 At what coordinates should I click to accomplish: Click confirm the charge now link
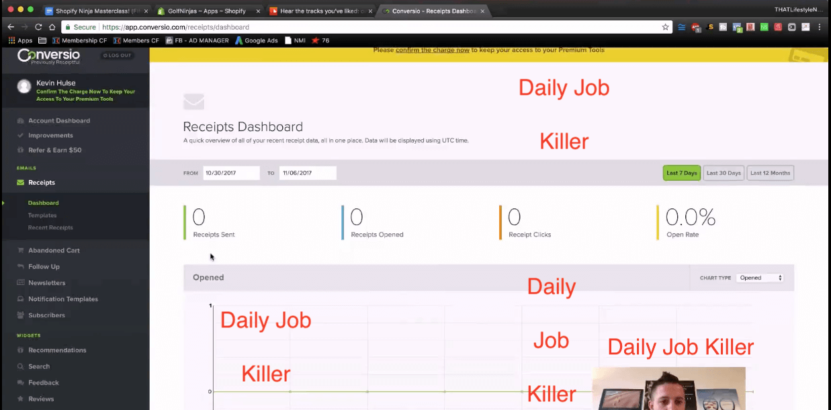coord(433,50)
